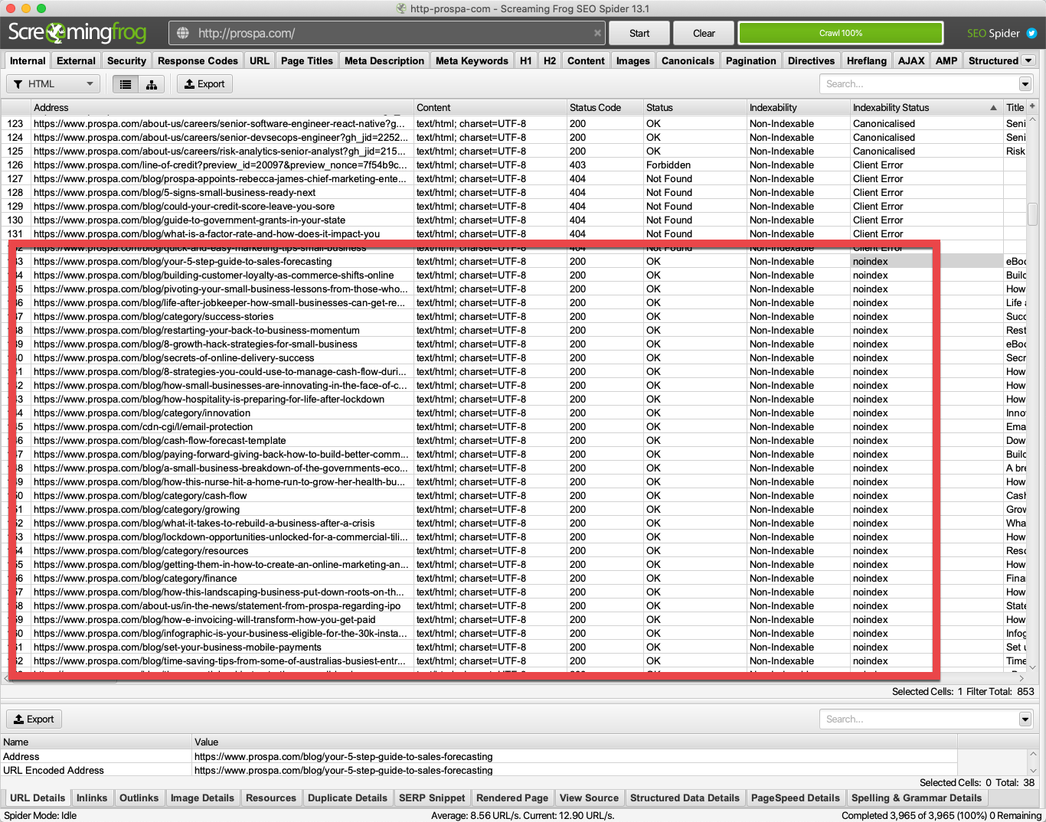Image resolution: width=1046 pixels, height=822 pixels.
Task: Click the 403 status code cell
Action: [605, 165]
